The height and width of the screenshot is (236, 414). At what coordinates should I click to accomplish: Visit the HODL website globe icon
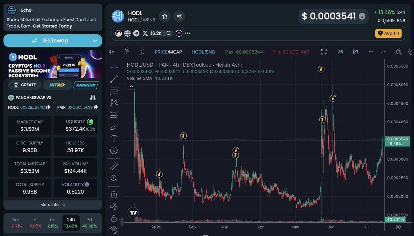pos(127,34)
